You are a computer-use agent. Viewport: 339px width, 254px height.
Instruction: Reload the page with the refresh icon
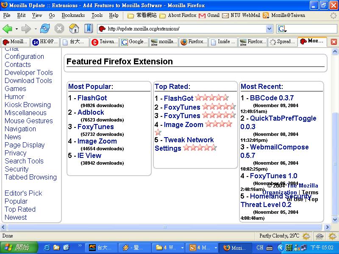point(45,28)
